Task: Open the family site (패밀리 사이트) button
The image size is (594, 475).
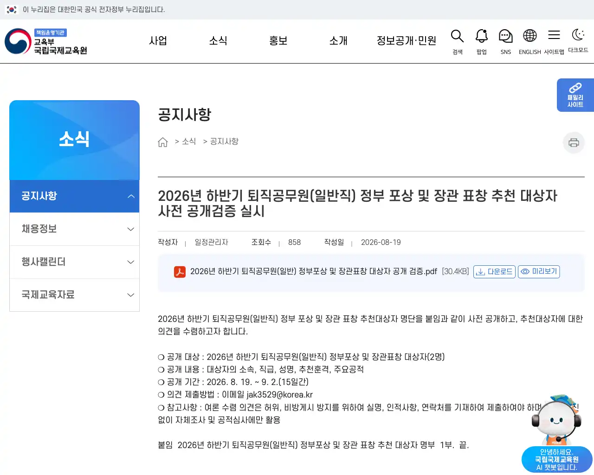Action: [575, 95]
